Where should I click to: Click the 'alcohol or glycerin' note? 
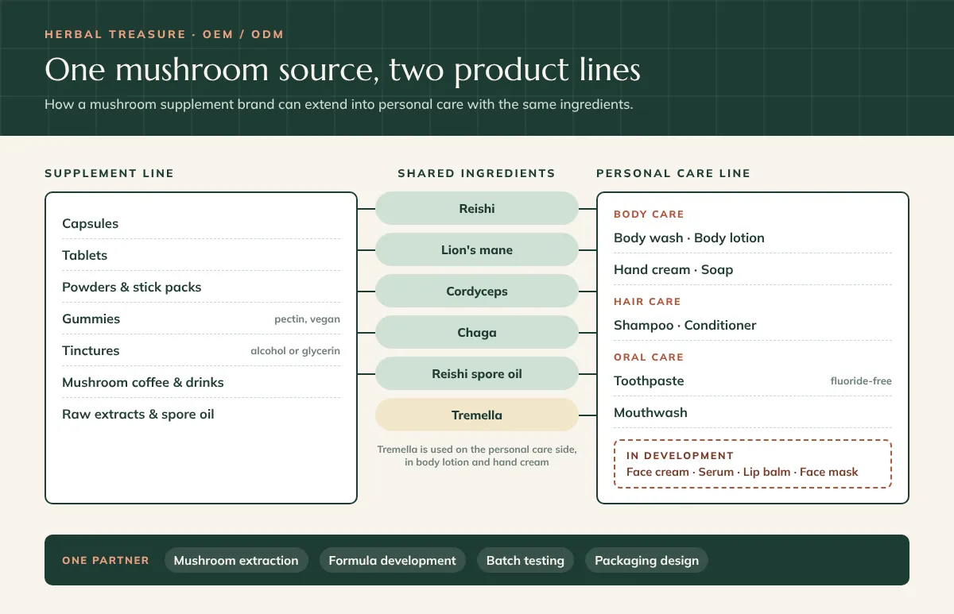tap(295, 351)
